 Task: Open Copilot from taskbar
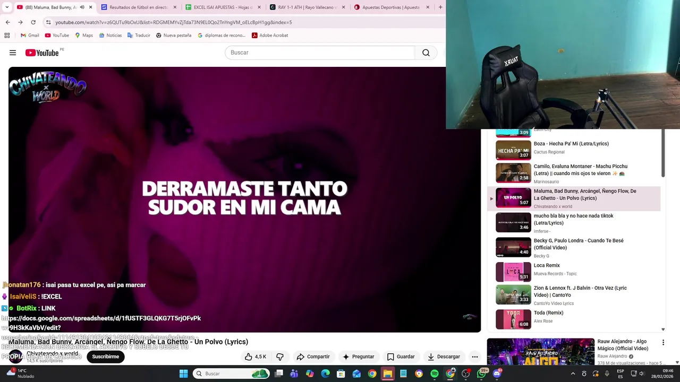[310, 374]
